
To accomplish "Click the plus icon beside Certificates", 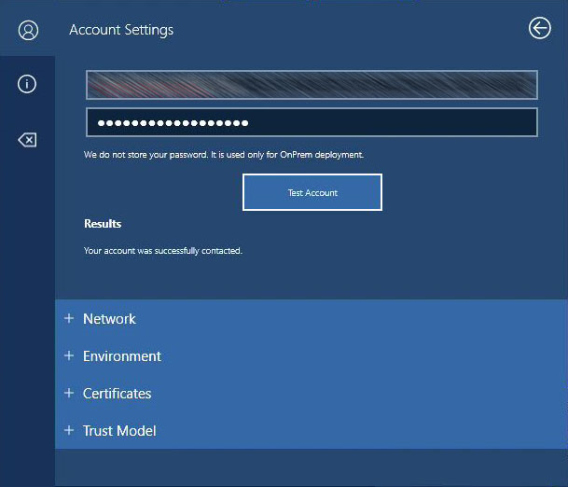I will (x=69, y=393).
